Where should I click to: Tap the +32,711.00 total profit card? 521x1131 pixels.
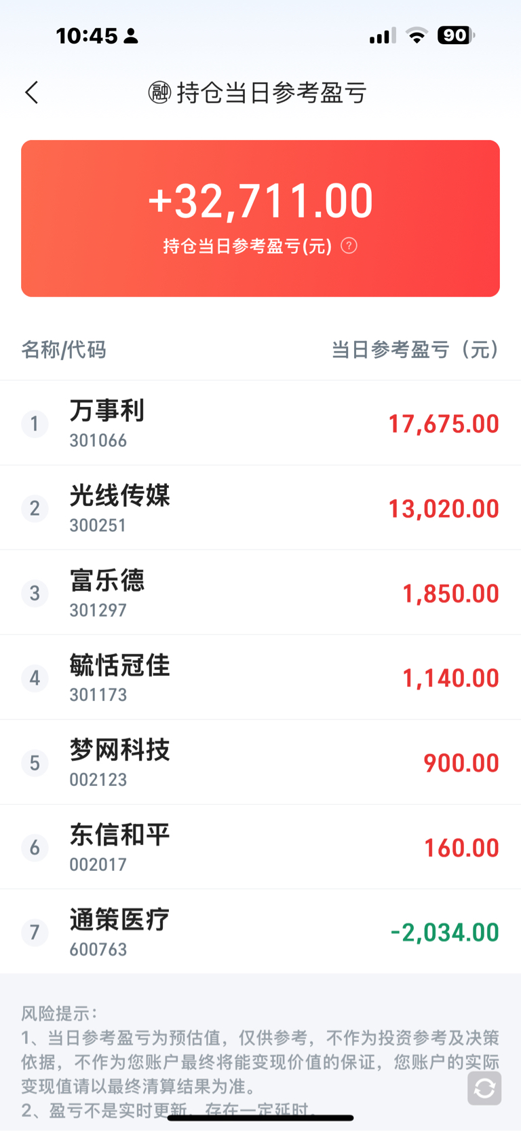tap(260, 217)
